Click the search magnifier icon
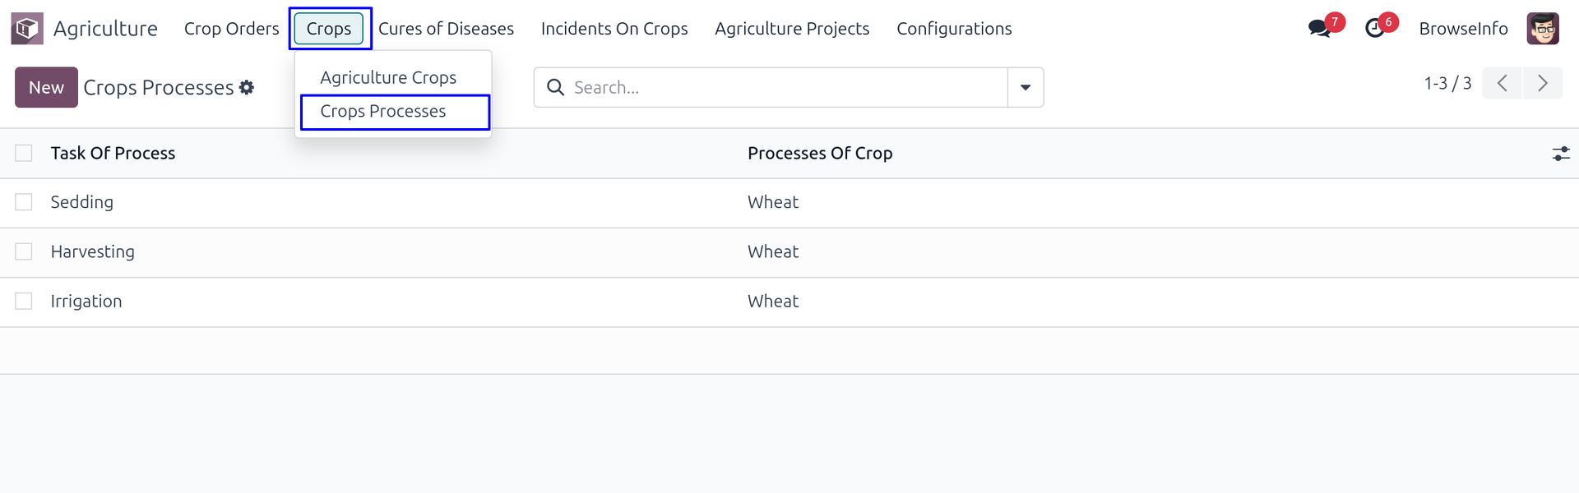Viewport: 1579px width, 493px height. (x=556, y=87)
